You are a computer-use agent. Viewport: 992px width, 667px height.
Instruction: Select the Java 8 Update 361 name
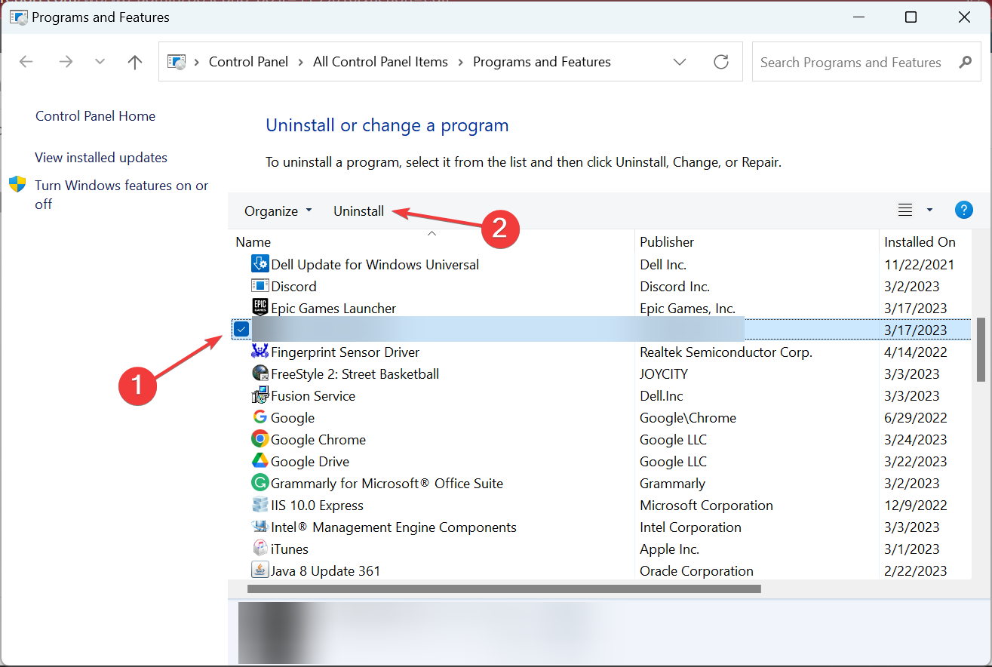(x=326, y=571)
